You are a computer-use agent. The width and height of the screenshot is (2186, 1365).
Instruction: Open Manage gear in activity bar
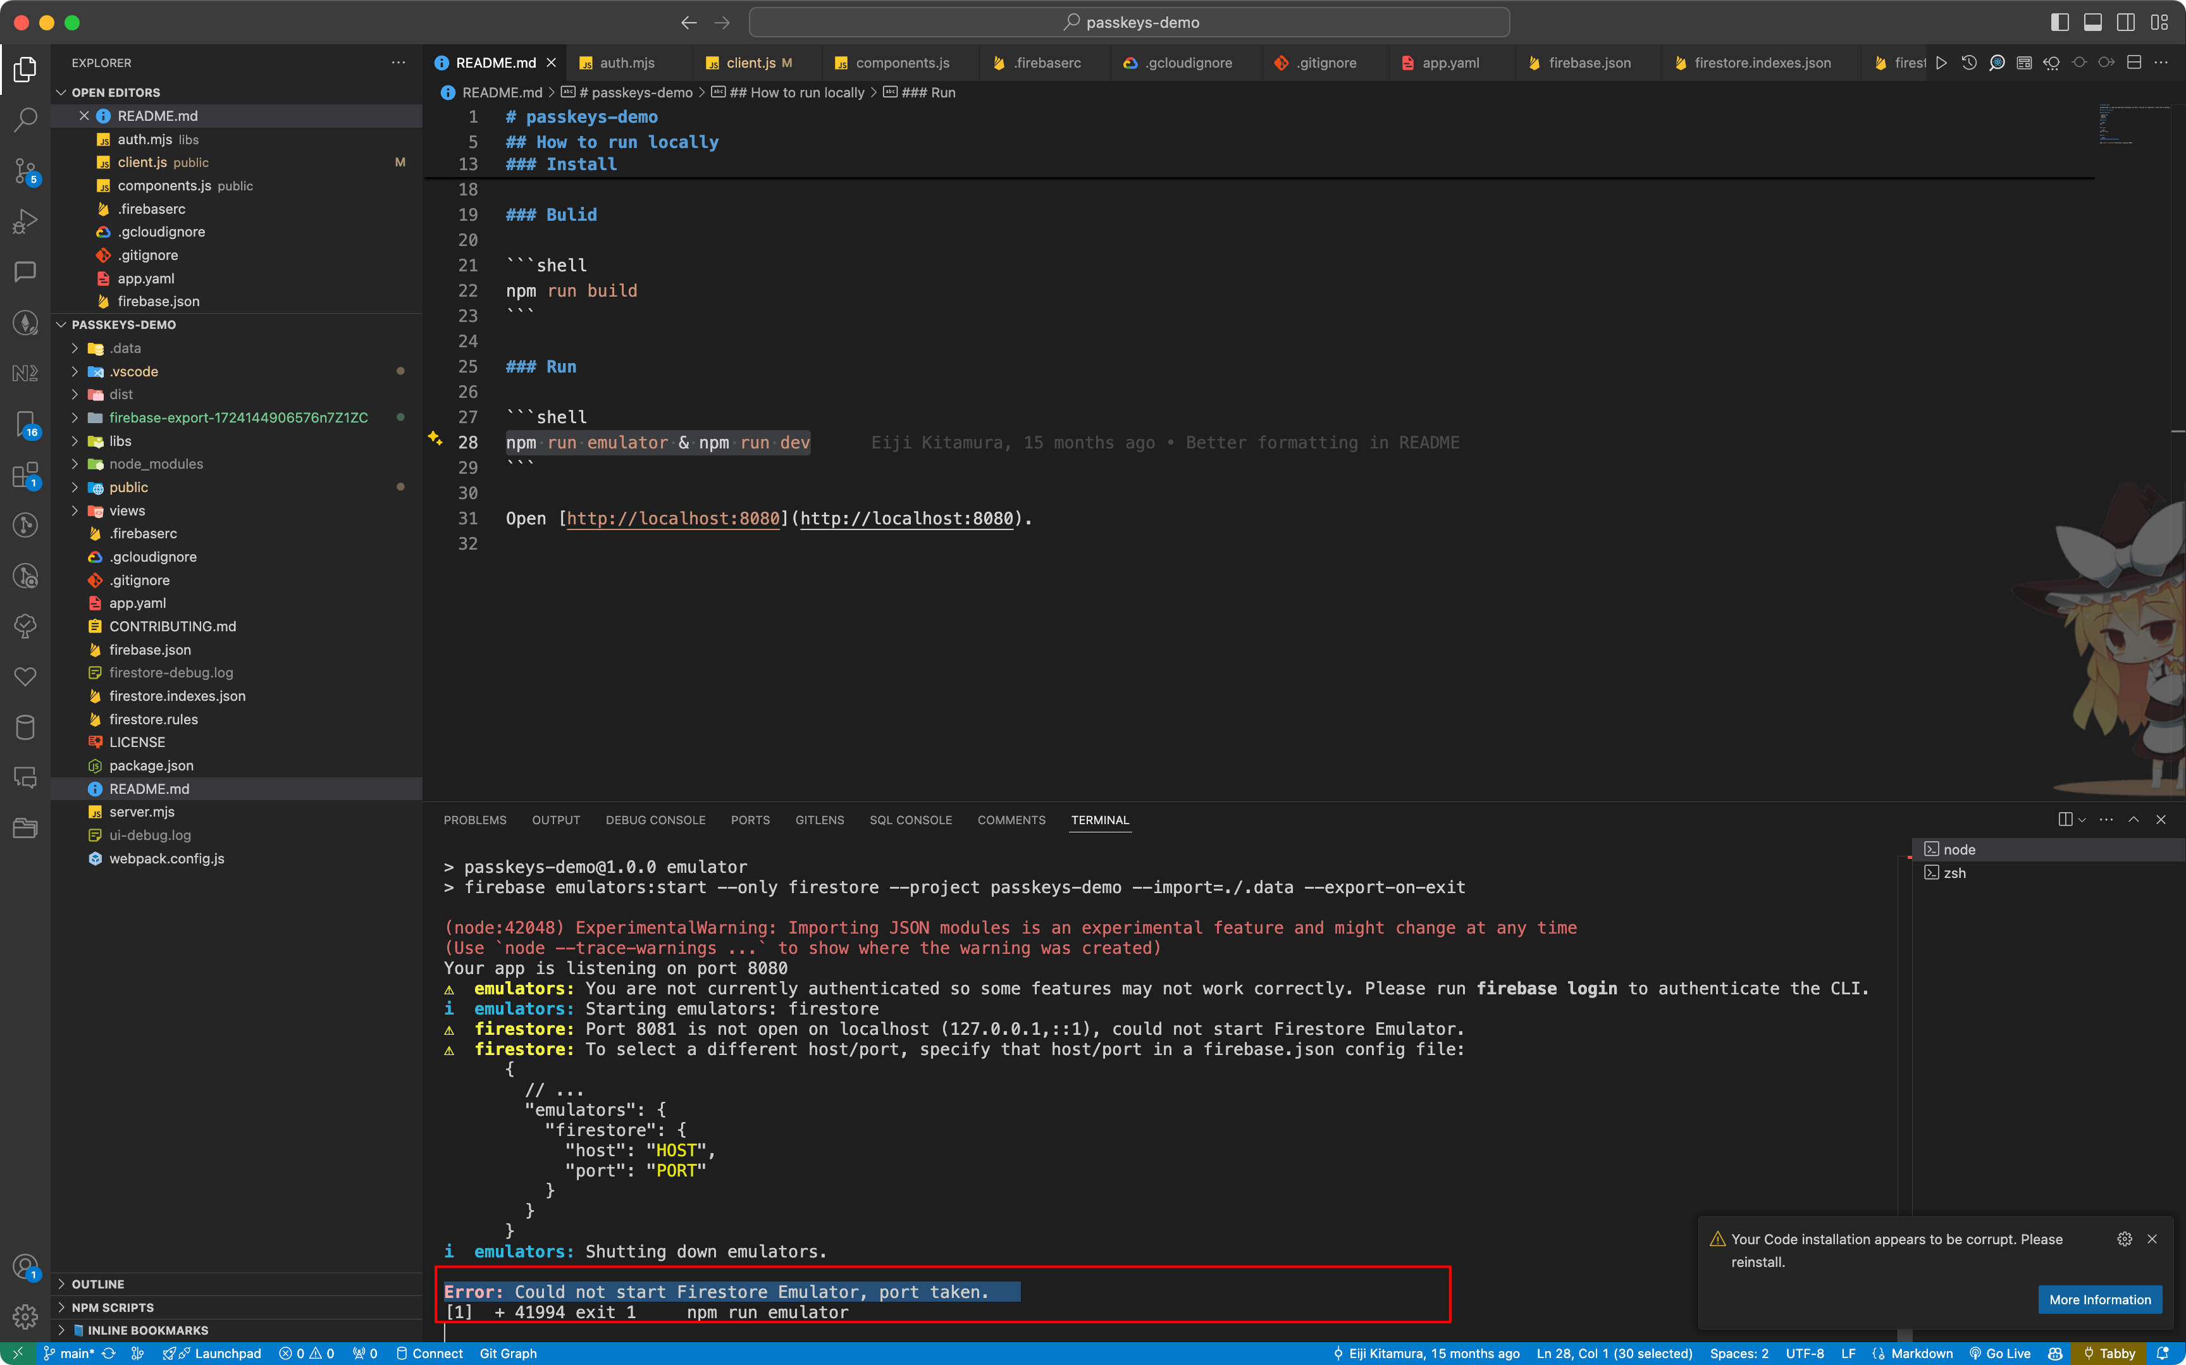click(x=25, y=1317)
